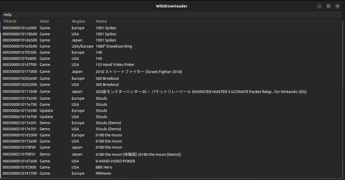The height and width of the screenshot is (180, 345).
Task: Sort by the Kind column header
Action: (44, 21)
